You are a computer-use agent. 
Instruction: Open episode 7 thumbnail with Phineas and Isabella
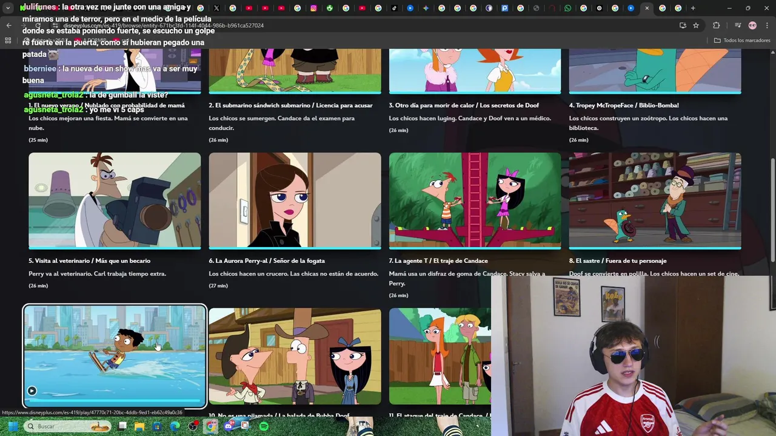coord(475,201)
